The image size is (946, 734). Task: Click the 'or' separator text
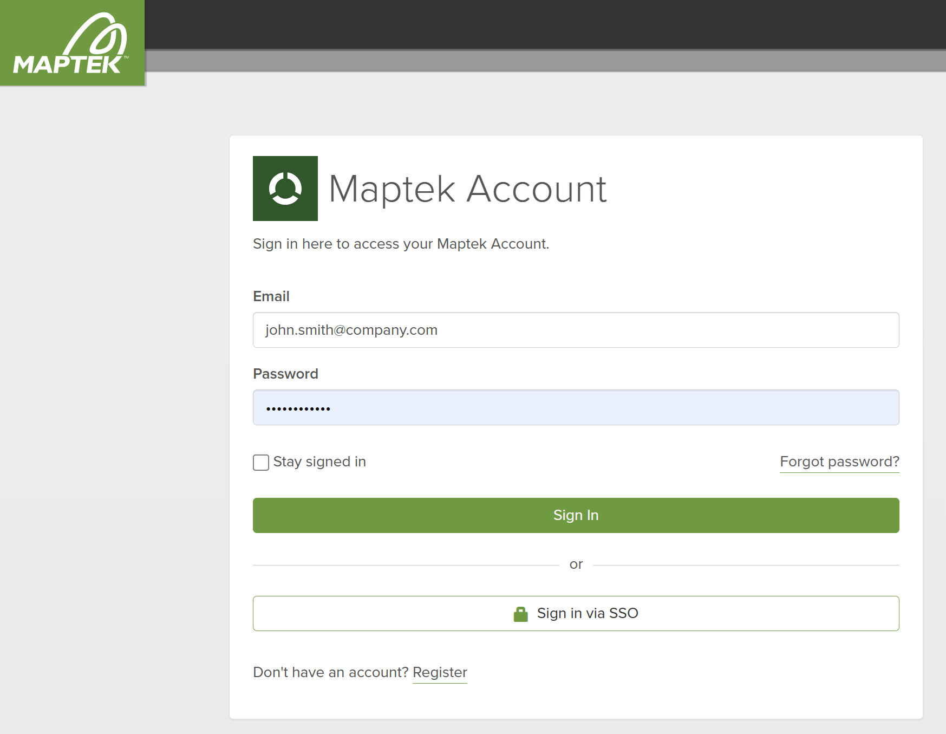(x=576, y=564)
